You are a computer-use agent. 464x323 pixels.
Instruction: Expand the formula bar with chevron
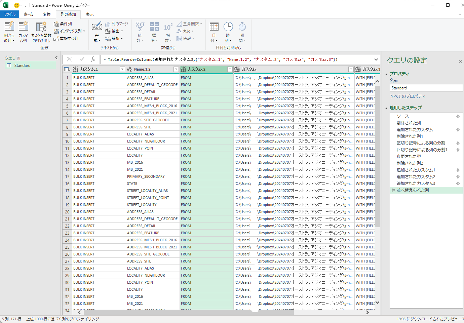[x=376, y=59]
